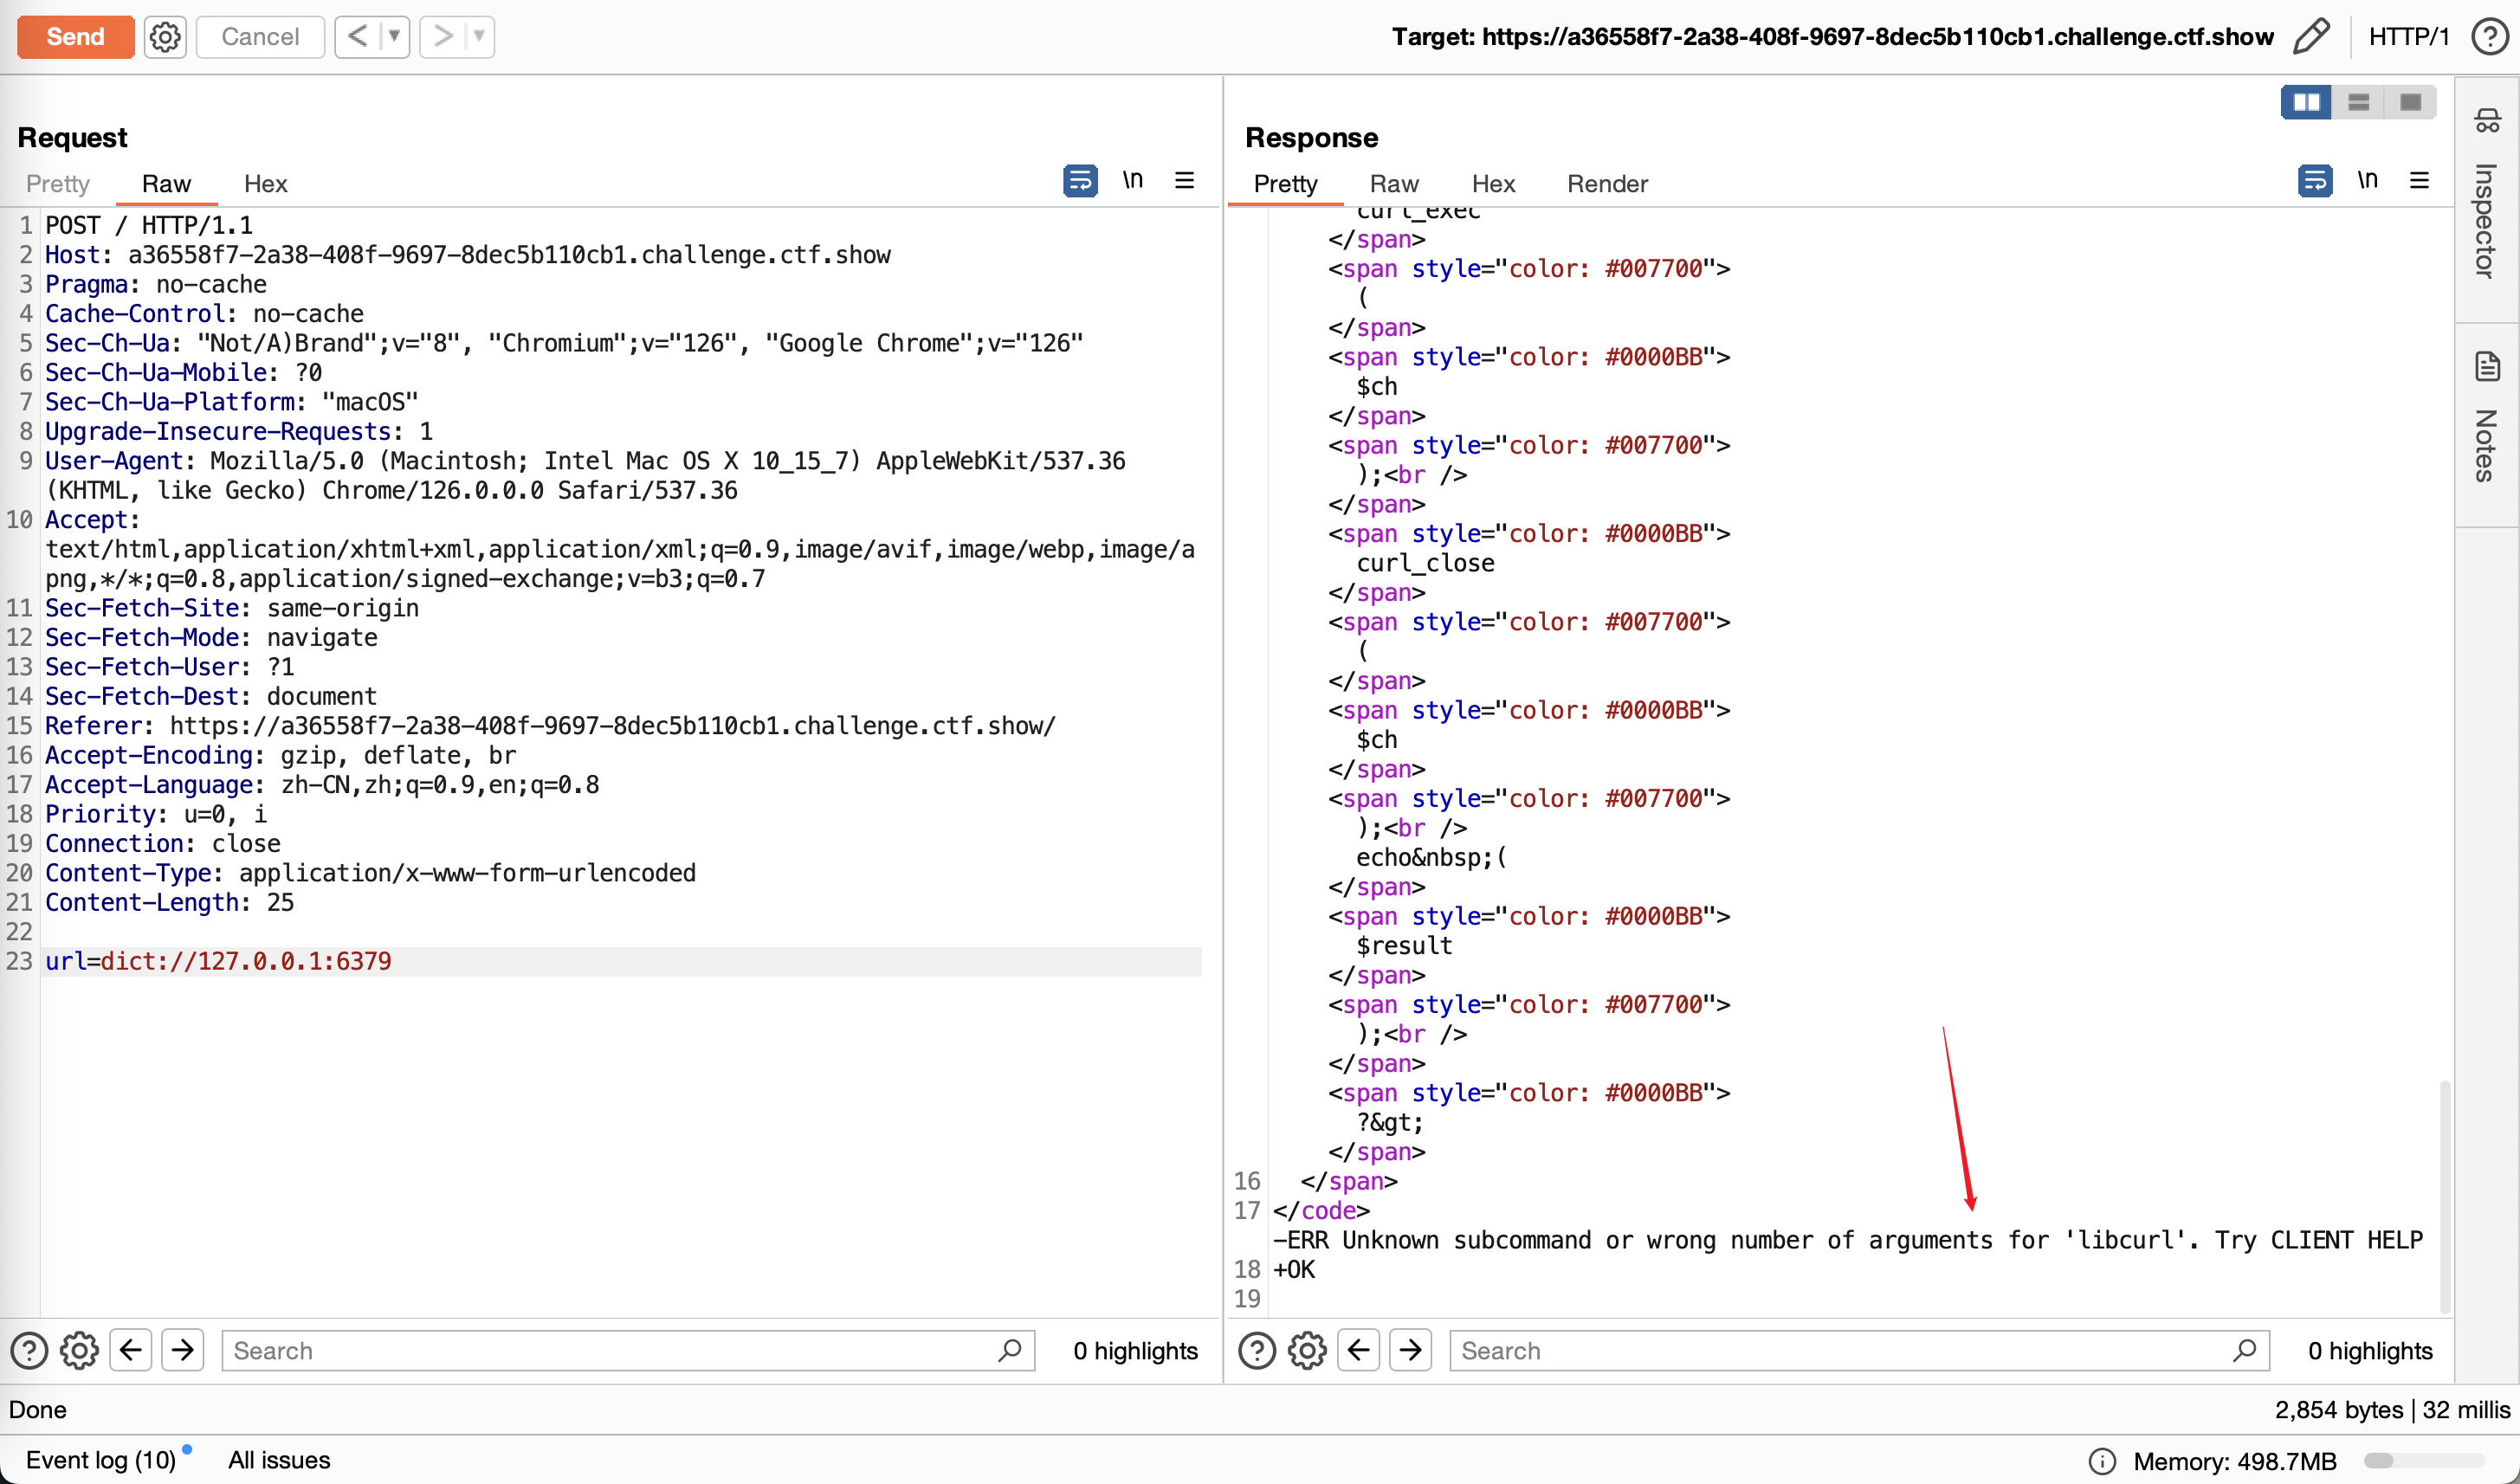Click Response '0 highlights' label
2520x1484 pixels.
2370,1351
